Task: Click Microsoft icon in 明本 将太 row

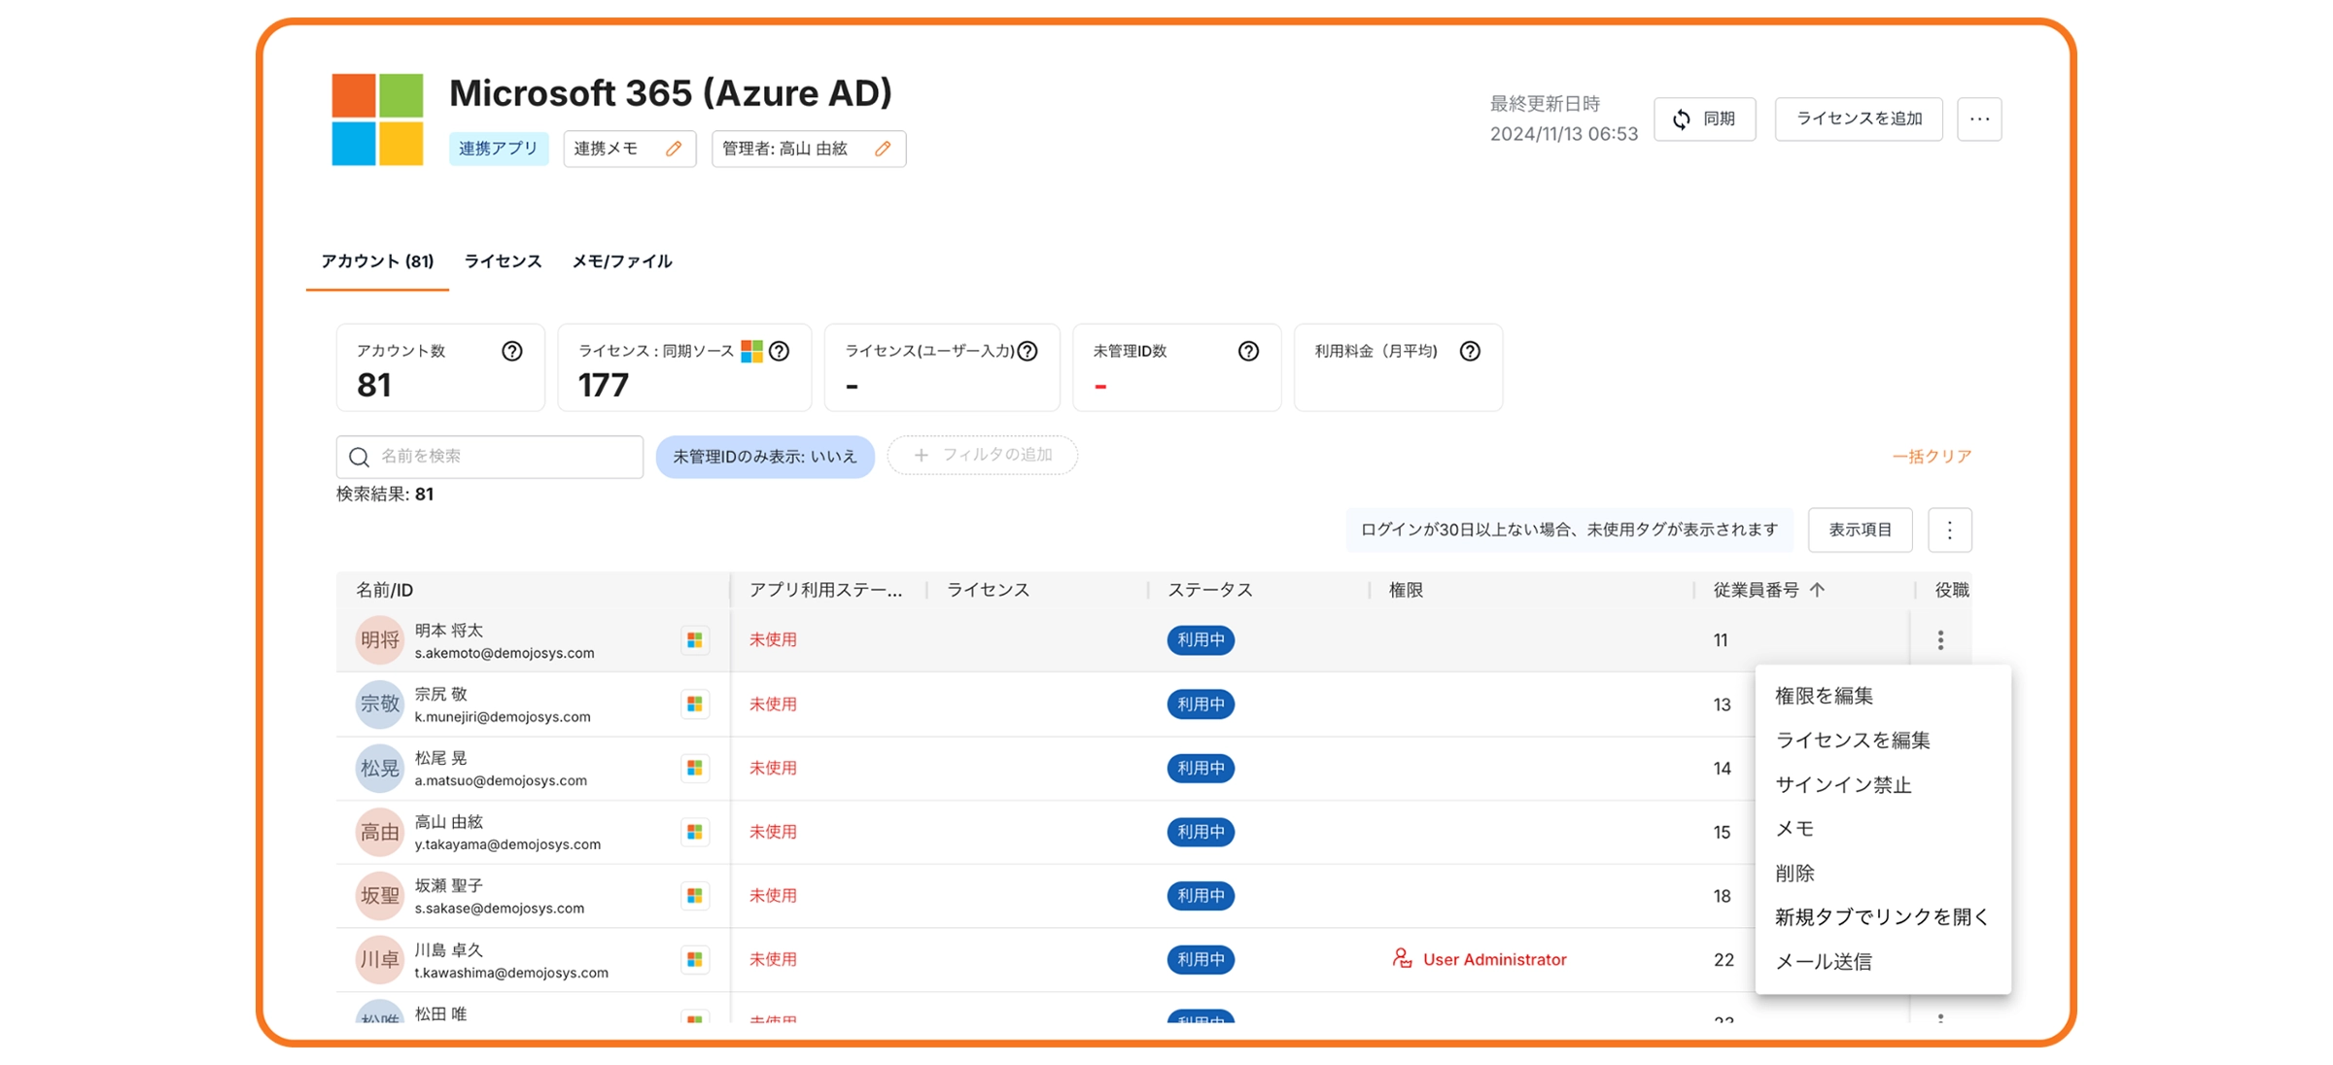Action: [x=695, y=640]
